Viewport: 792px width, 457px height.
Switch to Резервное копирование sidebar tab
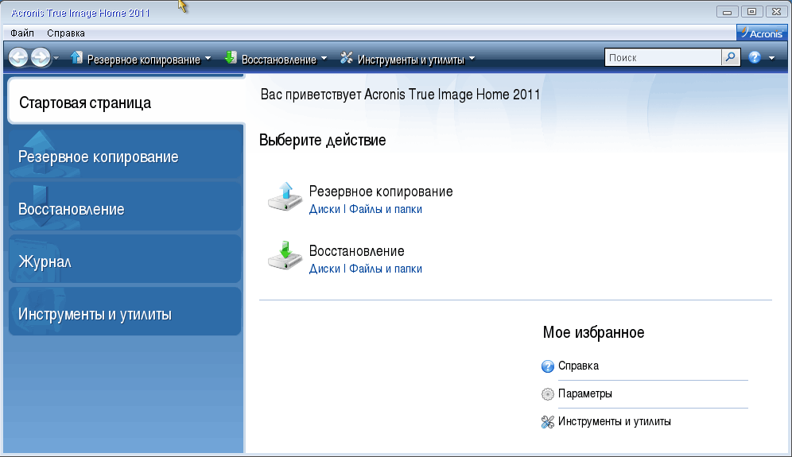(x=125, y=157)
